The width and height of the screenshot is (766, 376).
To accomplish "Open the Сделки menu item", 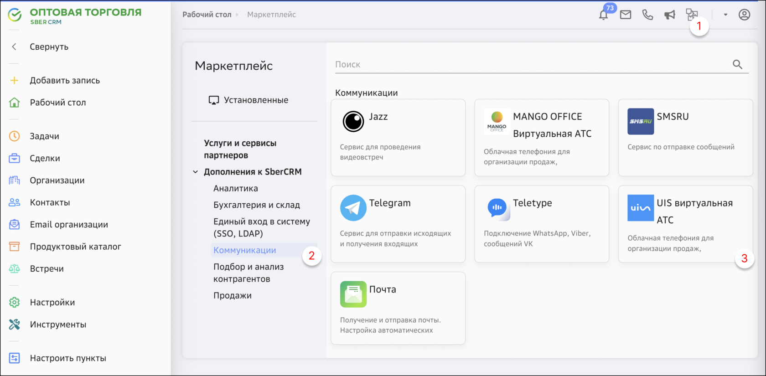I will coord(45,158).
